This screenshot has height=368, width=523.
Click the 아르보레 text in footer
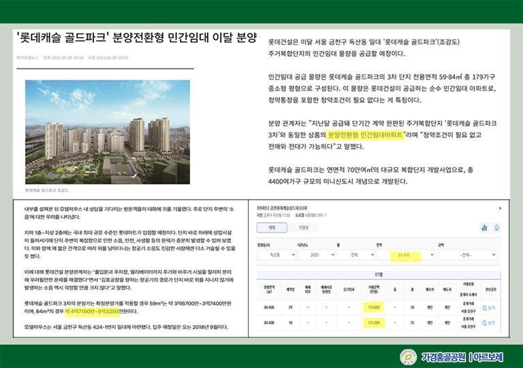coord(488,357)
